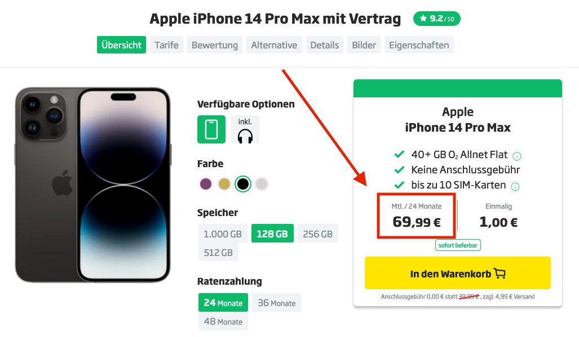Add to cart with In den Warenkorb

tap(458, 273)
